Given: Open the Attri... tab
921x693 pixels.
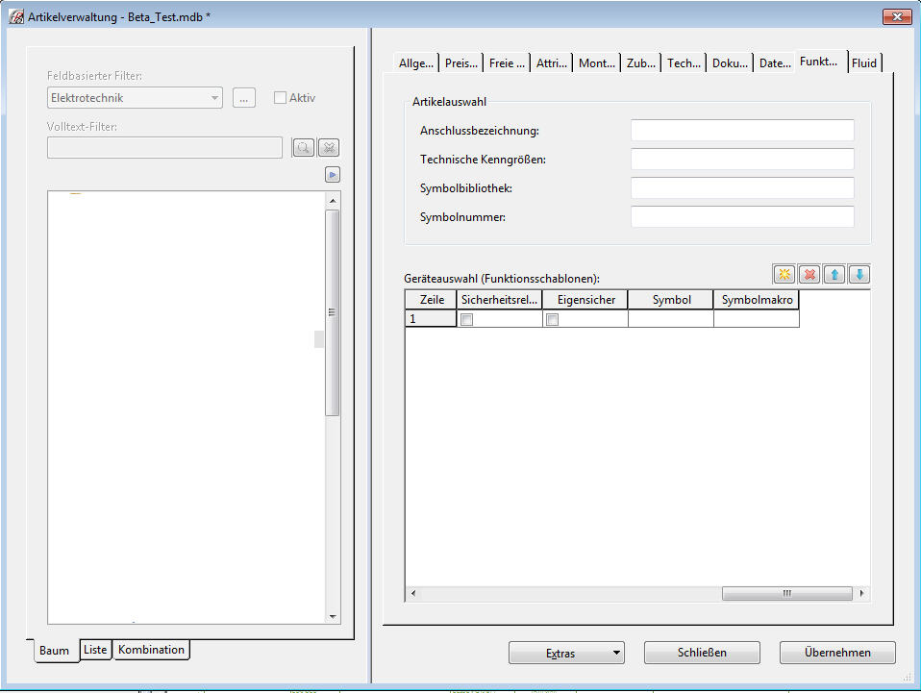Looking at the screenshot, I should tap(552, 62).
